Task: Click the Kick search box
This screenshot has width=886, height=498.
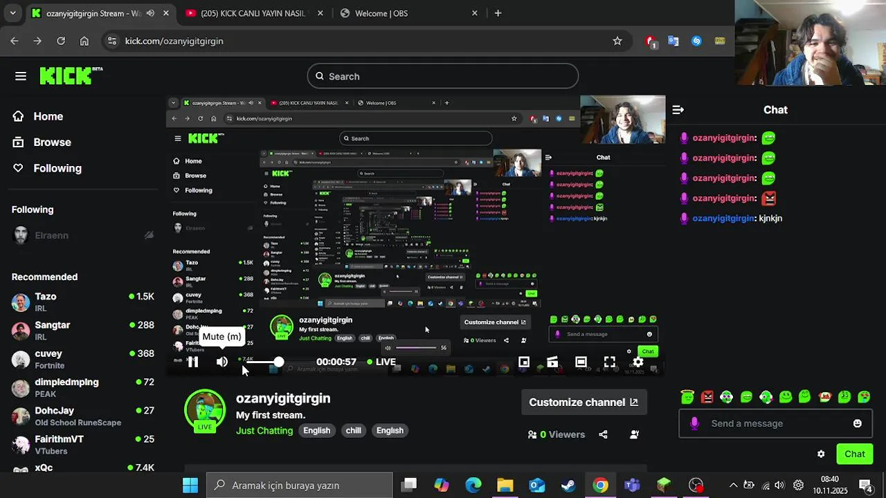Action: (443, 76)
